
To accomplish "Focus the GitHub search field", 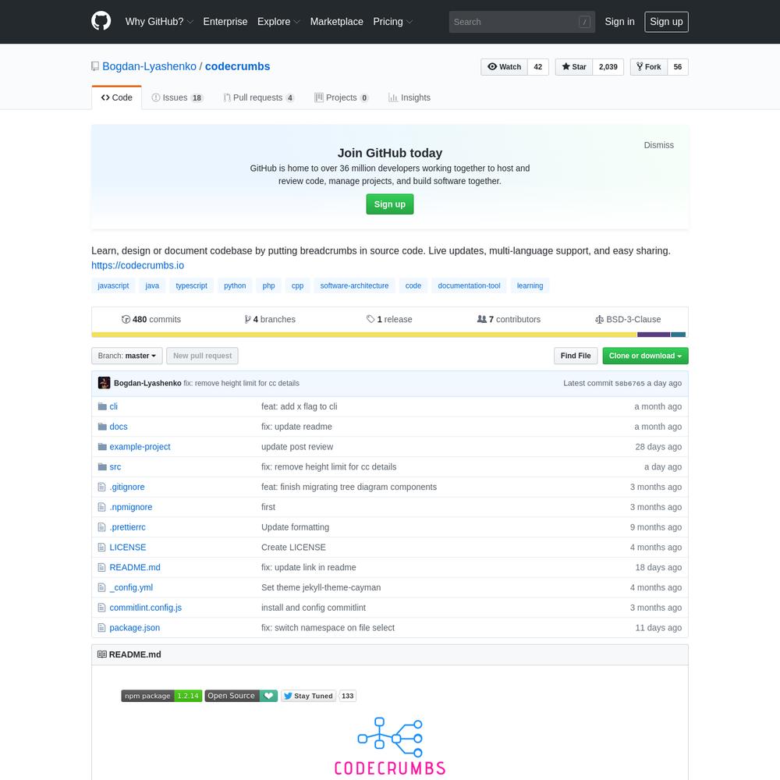I will pos(522,22).
